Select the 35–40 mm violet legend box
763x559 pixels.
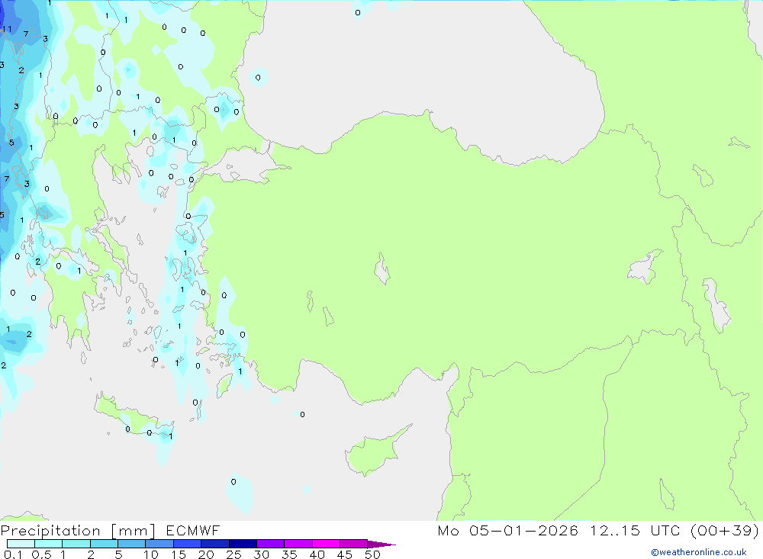coord(298,544)
